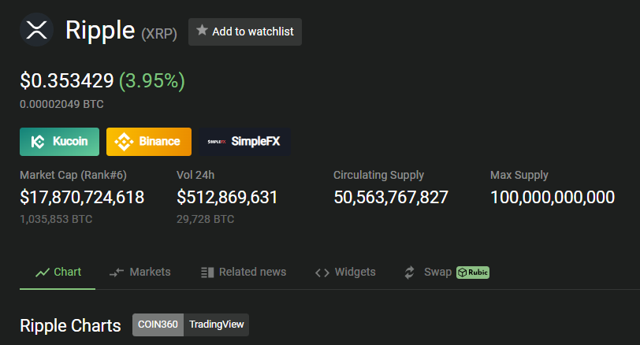Open the Related news tab

(x=244, y=272)
